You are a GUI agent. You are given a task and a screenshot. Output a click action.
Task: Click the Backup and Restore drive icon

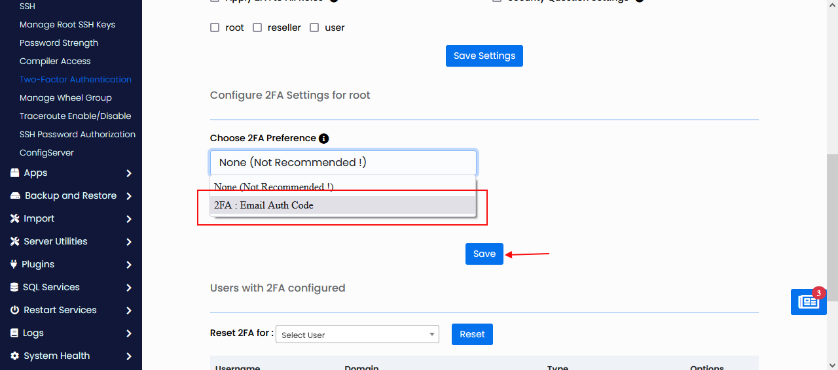(14, 196)
